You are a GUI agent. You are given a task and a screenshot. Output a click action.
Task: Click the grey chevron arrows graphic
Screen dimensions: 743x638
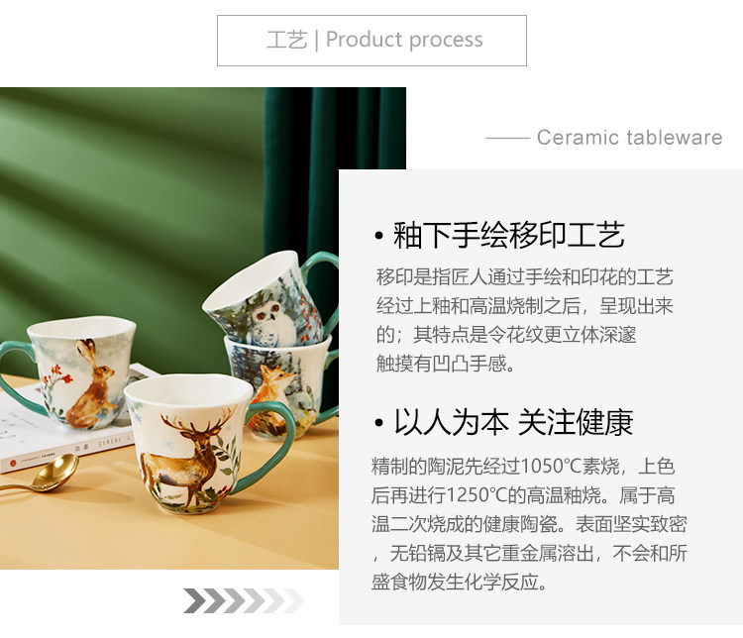click(x=243, y=600)
